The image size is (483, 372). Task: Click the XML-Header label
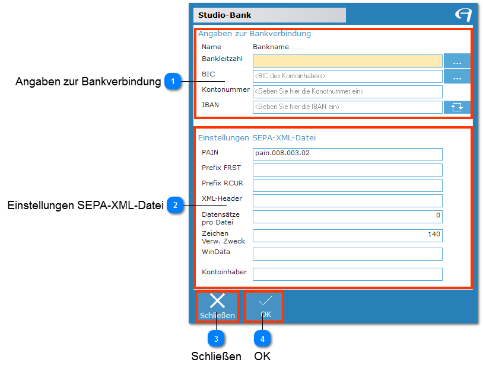222,198
